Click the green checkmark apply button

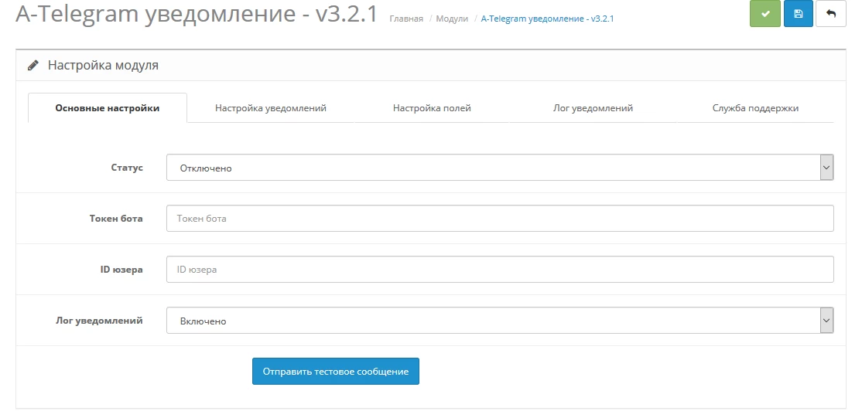[765, 14]
